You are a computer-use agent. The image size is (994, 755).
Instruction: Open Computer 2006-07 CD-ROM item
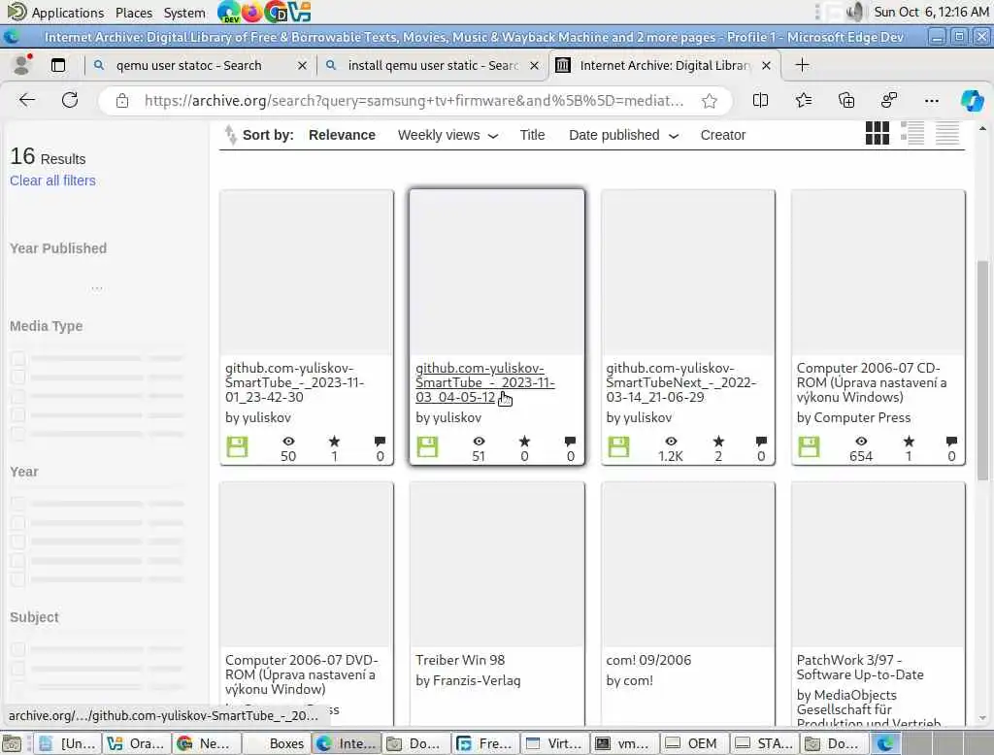click(872, 382)
